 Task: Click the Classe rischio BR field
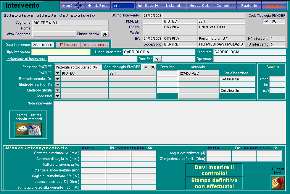point(105,34)
